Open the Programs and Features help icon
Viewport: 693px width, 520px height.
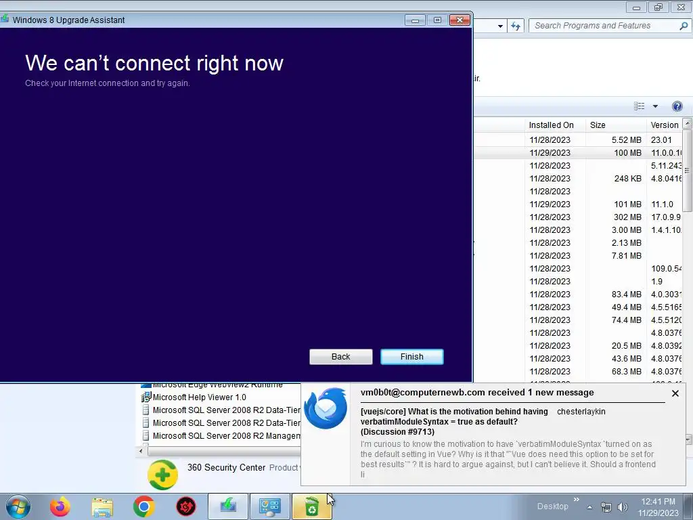point(677,106)
